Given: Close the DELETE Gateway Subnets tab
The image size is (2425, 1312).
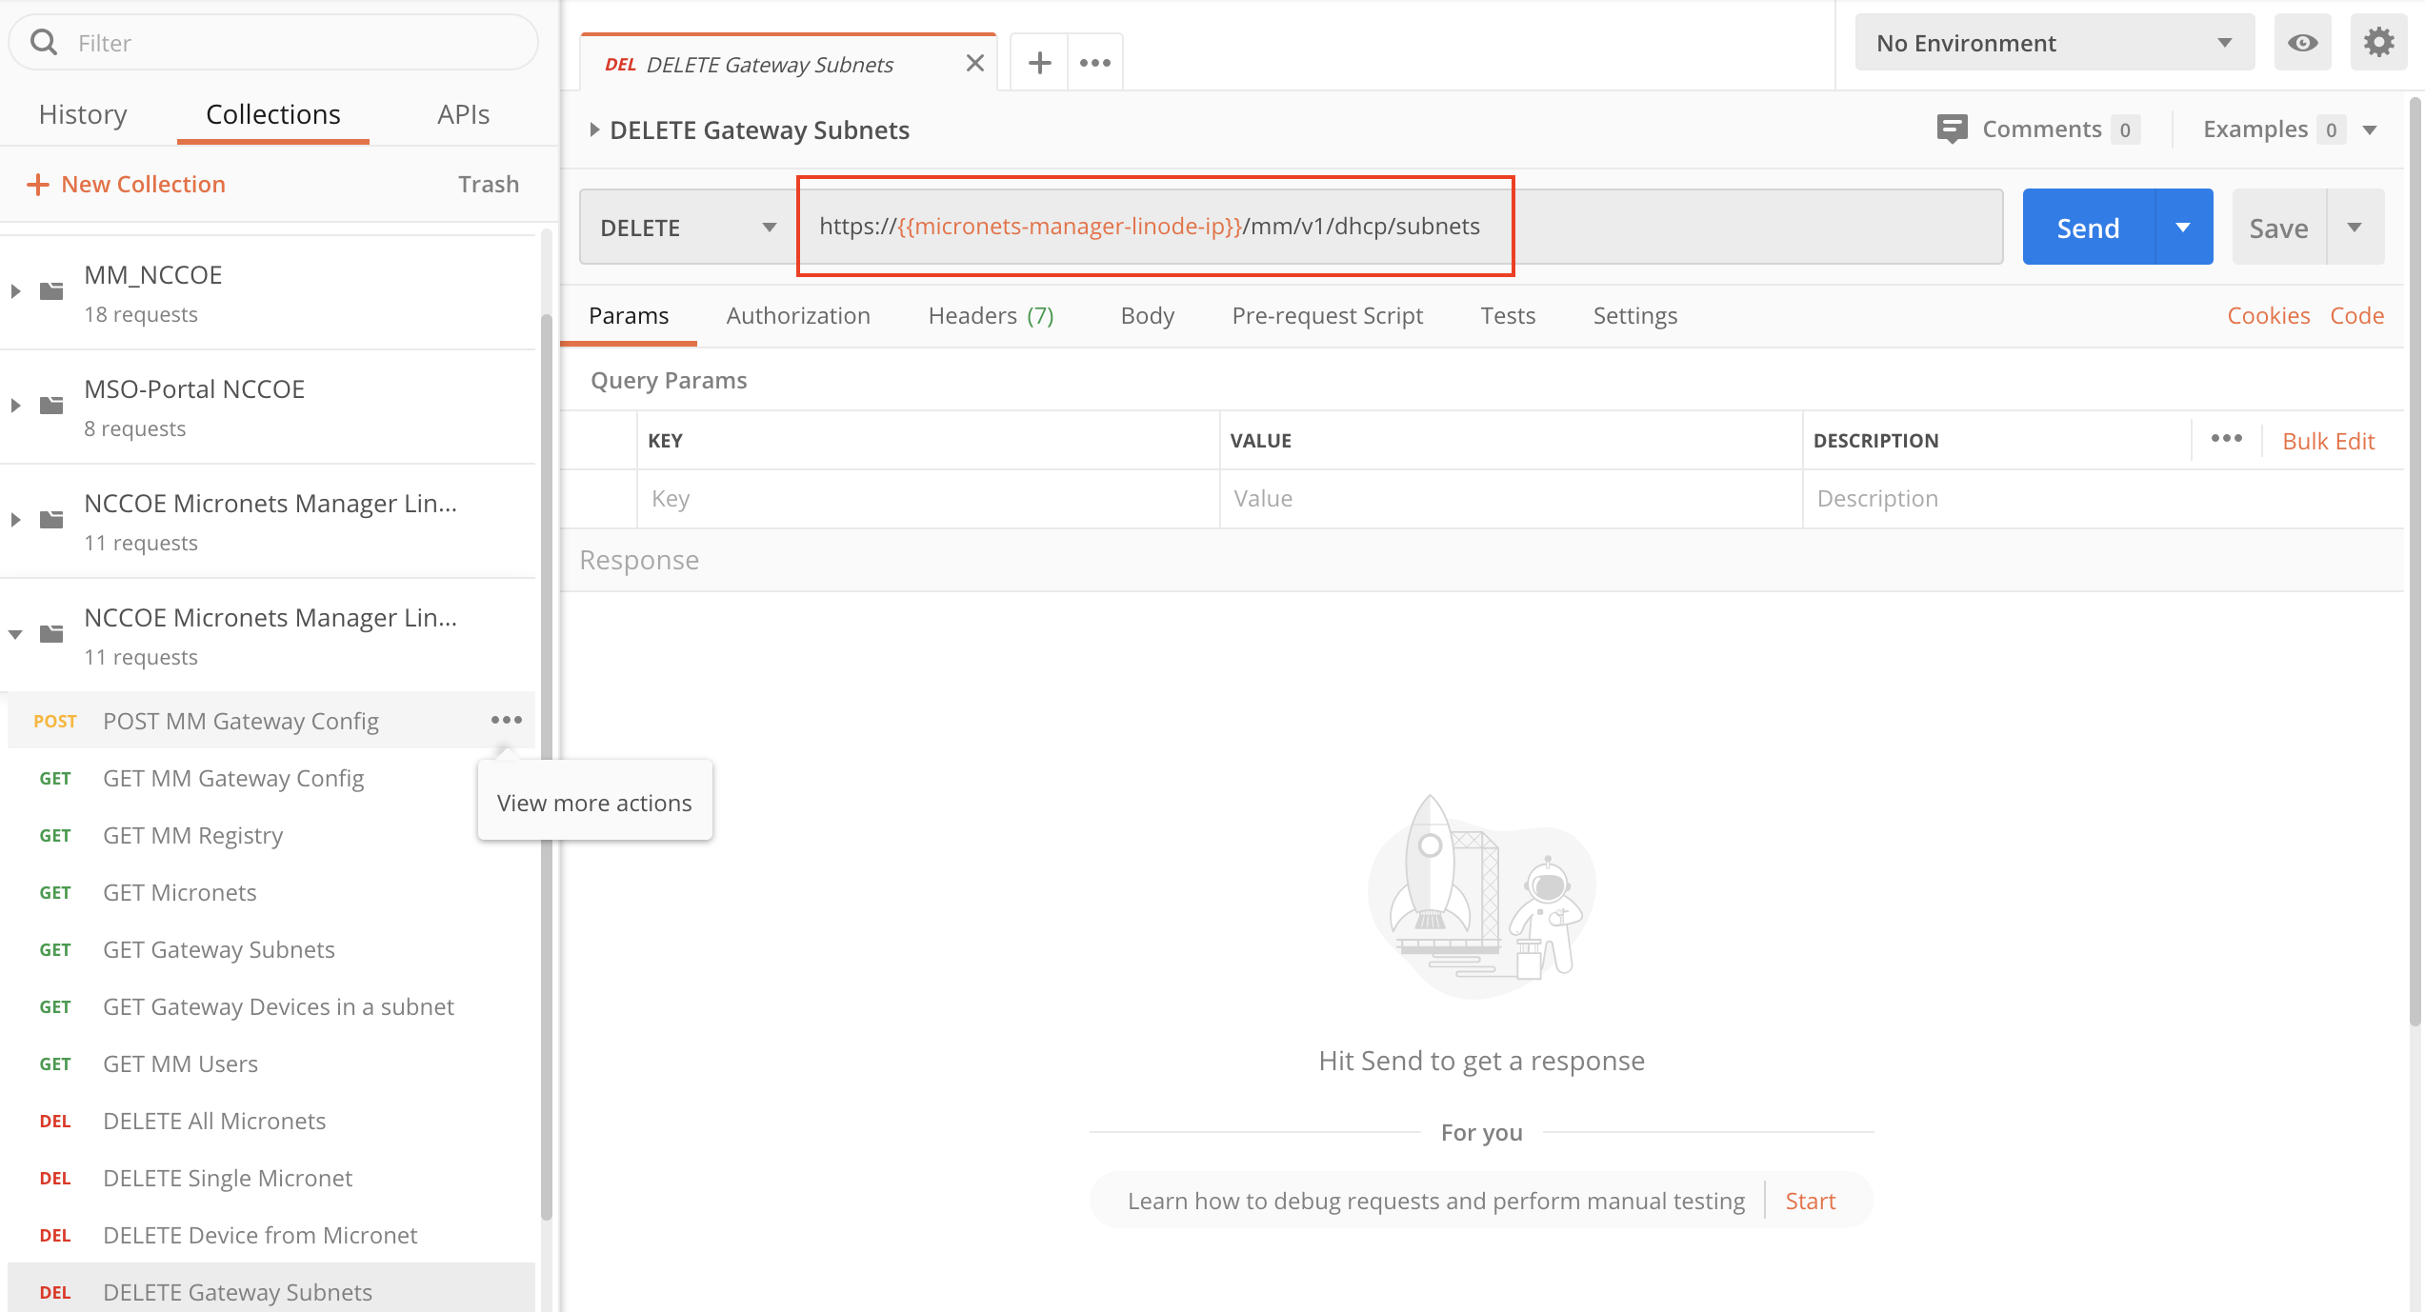Looking at the screenshot, I should pyautogui.click(x=974, y=63).
